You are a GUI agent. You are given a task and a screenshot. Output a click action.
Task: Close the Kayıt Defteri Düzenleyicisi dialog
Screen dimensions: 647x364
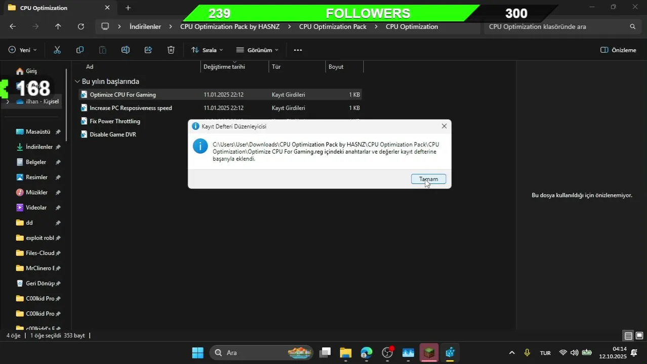pos(444,126)
